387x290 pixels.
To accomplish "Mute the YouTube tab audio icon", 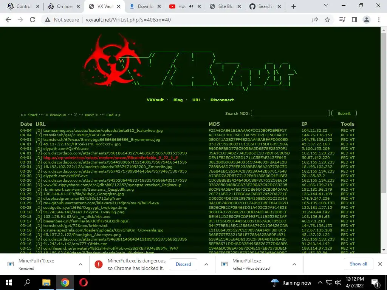I will click(x=191, y=6).
